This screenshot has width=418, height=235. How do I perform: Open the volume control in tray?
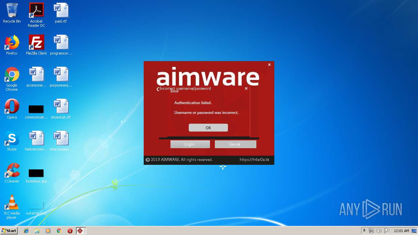379,231
